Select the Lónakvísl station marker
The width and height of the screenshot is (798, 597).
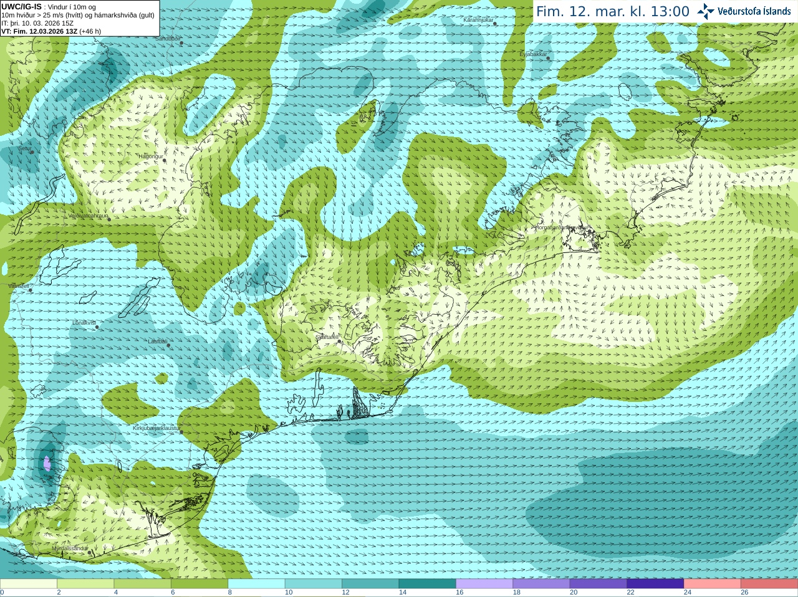coord(97,327)
